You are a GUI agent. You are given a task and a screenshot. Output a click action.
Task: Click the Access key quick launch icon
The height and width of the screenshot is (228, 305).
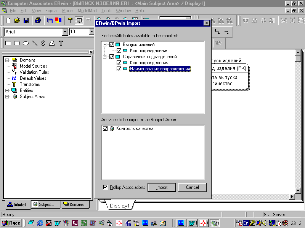coord(75,223)
